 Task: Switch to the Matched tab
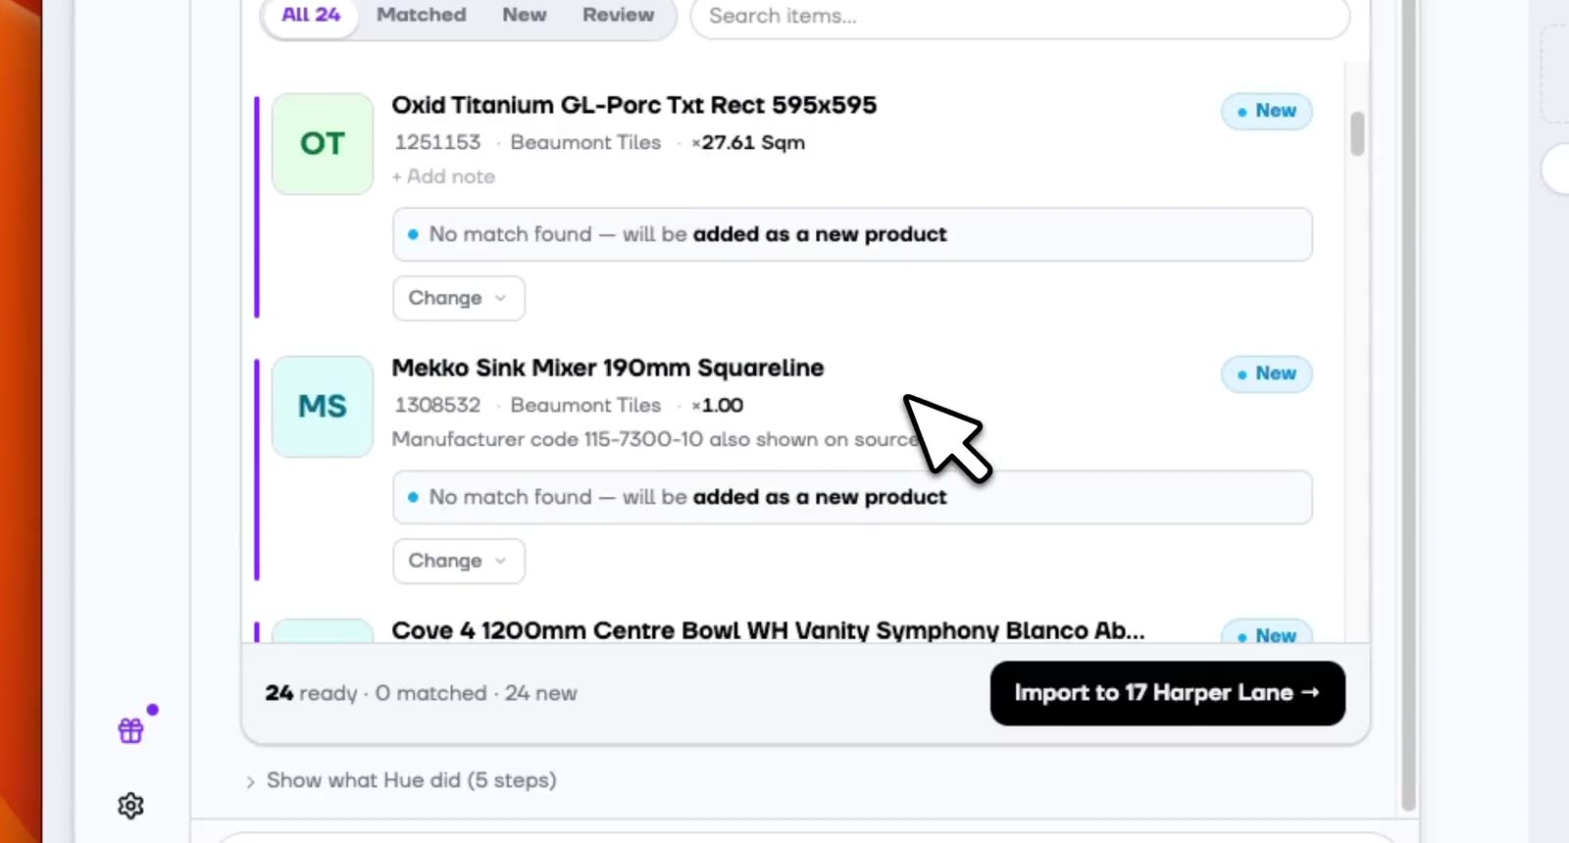click(x=422, y=15)
